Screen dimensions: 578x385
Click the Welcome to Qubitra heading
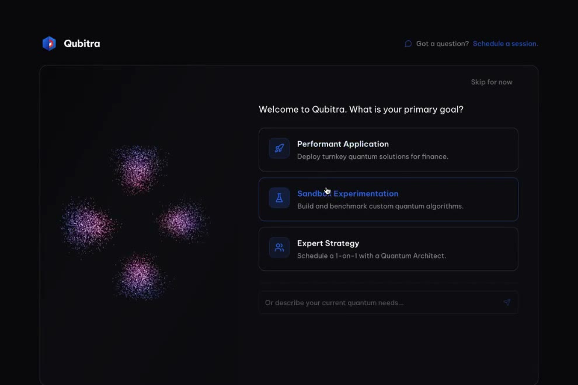point(361,110)
